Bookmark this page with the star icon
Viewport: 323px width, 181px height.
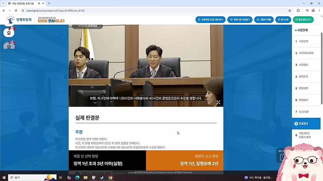coord(290,11)
